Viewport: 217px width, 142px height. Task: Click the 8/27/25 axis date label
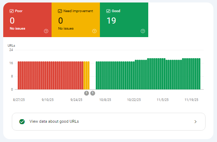19,100
